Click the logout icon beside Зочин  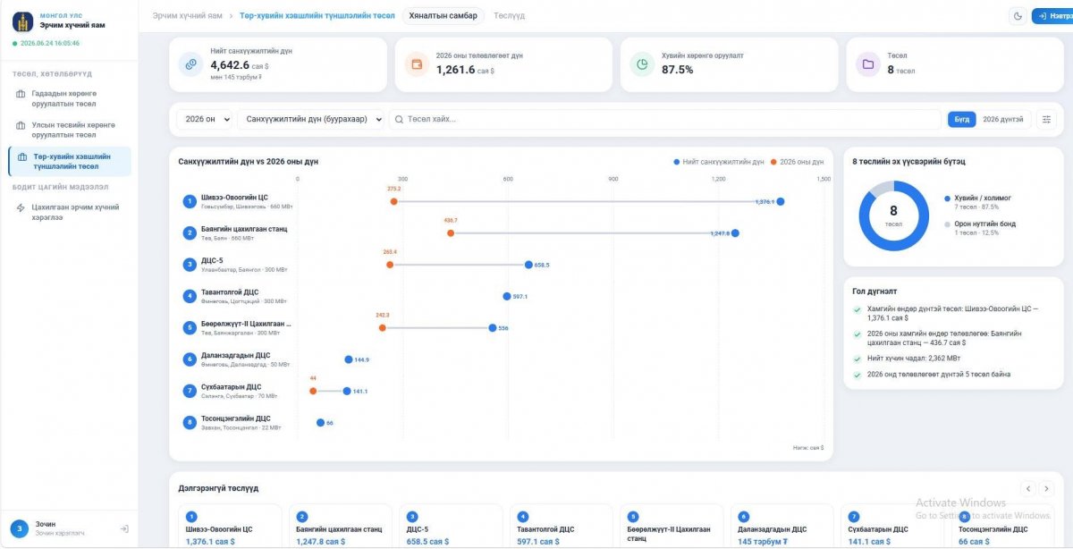124,528
